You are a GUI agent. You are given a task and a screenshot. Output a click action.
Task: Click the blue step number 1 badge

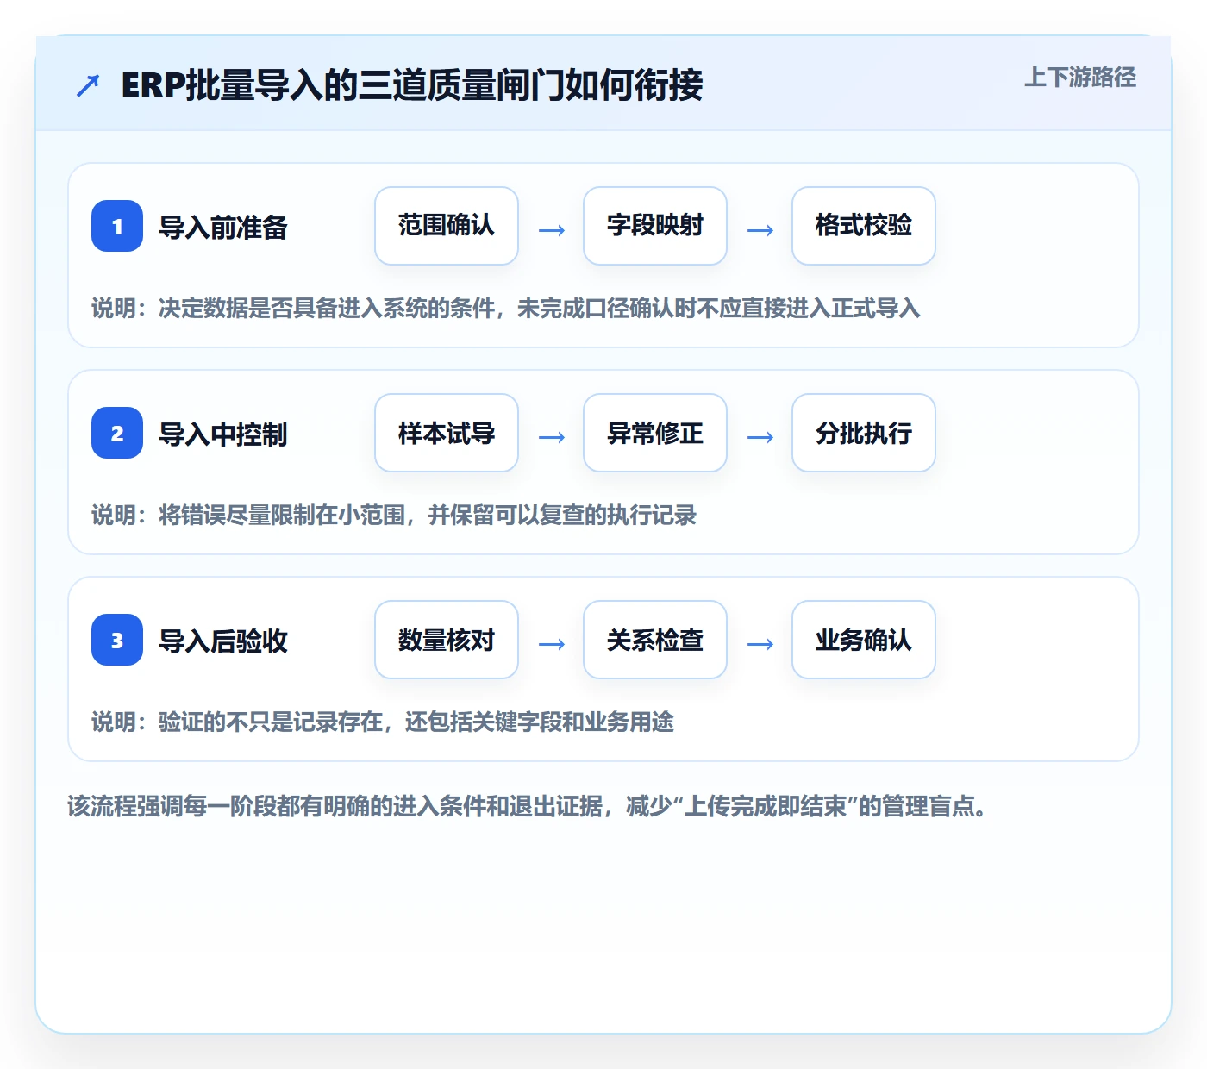click(x=117, y=226)
